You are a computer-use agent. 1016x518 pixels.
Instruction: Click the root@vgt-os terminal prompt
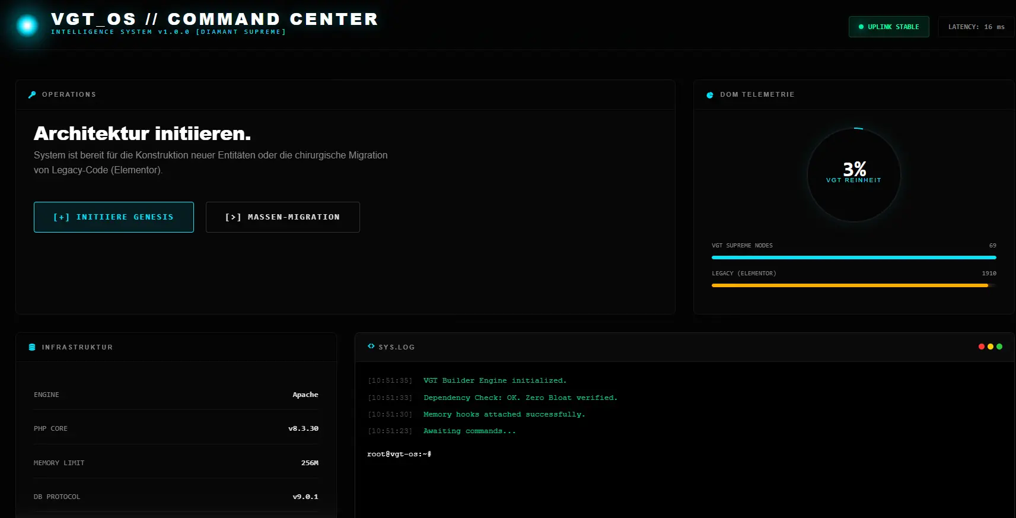[399, 454]
